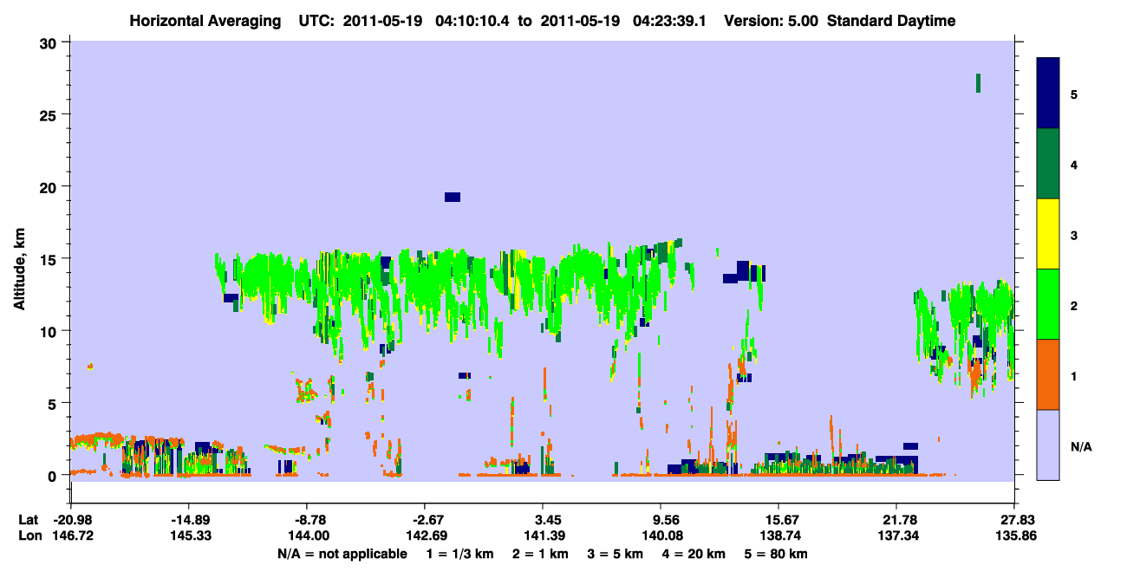Click the dark blue level 5 color swatch

1048,94
